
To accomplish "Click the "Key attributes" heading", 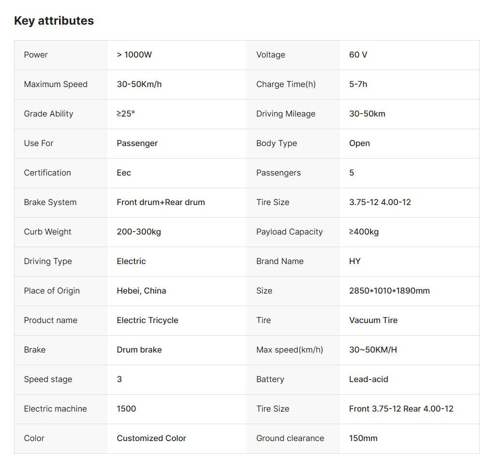I will click(54, 21).
